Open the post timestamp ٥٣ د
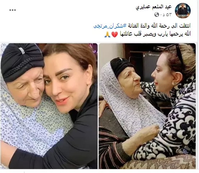The width and height of the screenshot is (199, 173). [166, 15]
